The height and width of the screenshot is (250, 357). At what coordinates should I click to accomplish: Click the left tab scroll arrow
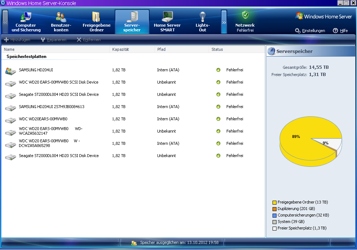tap(5, 22)
